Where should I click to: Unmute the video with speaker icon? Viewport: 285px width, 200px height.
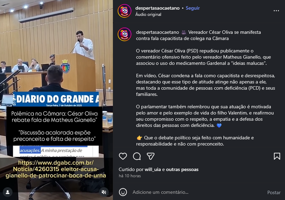104,192
